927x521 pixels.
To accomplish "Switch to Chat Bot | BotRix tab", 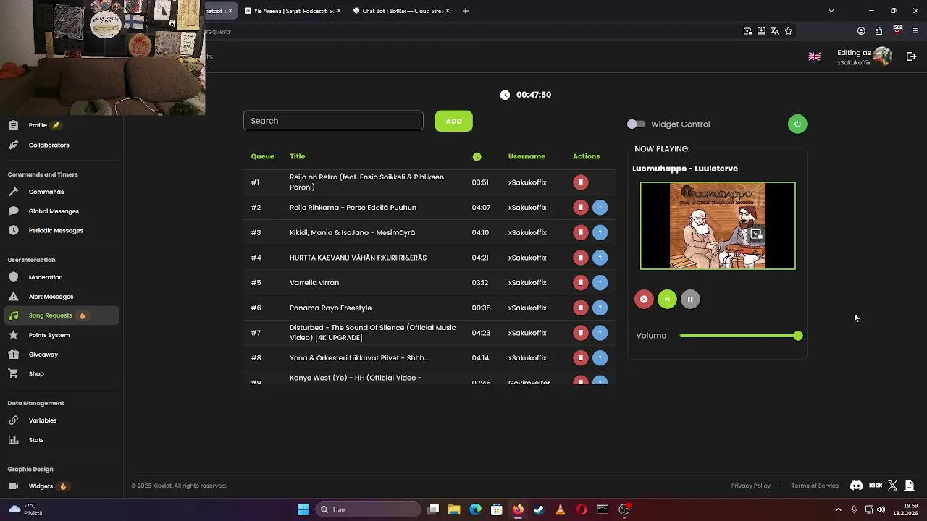I will (402, 11).
